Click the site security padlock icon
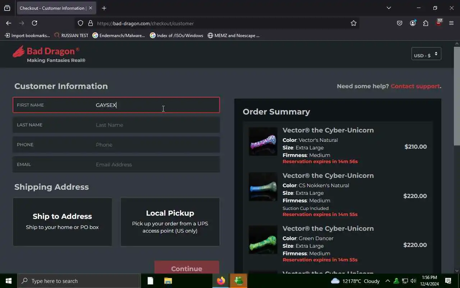The height and width of the screenshot is (288, 460). 91,23
